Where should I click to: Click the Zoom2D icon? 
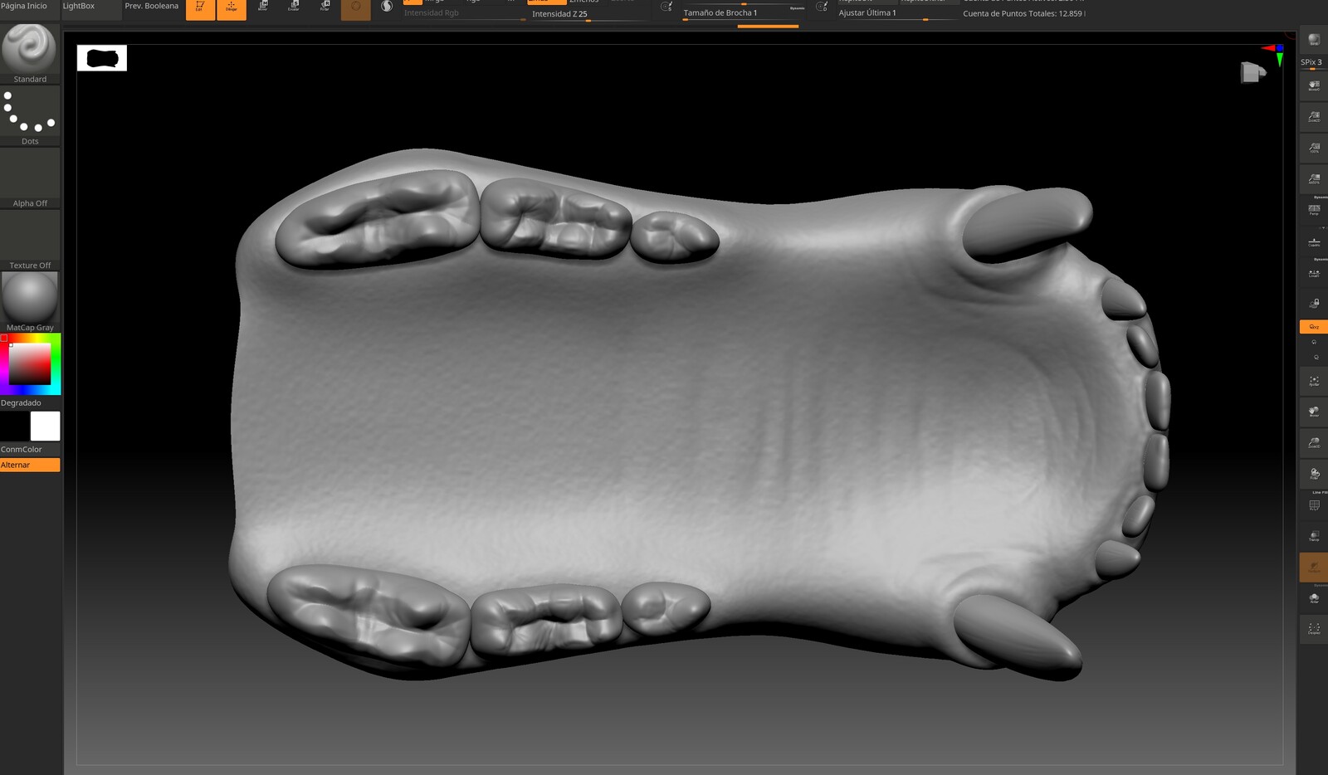pyautogui.click(x=1314, y=117)
